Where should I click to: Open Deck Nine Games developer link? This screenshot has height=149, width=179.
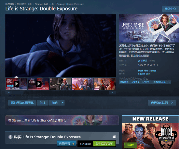pos(147,71)
